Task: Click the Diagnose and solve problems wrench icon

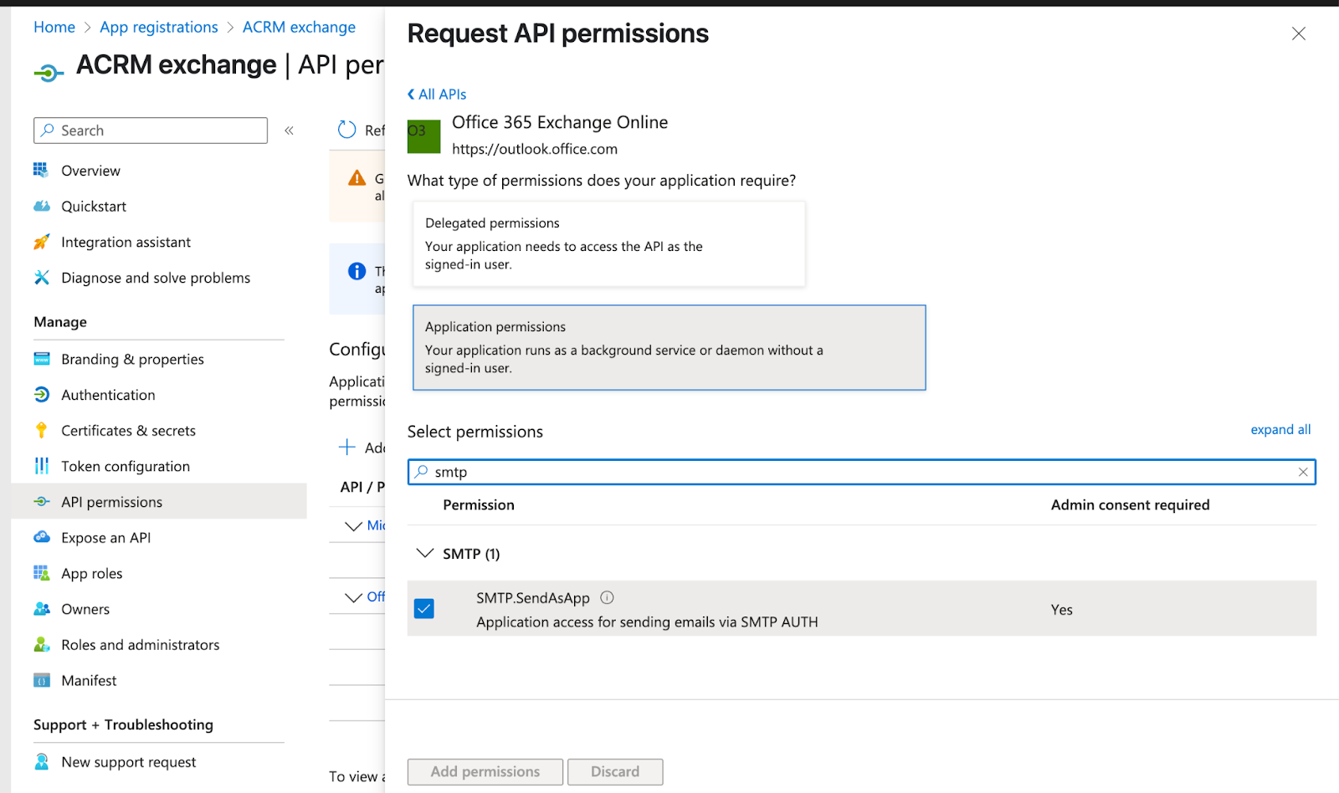Action: tap(41, 277)
